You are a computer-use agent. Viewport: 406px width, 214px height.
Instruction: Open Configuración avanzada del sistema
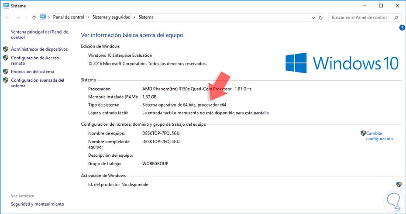(38, 83)
